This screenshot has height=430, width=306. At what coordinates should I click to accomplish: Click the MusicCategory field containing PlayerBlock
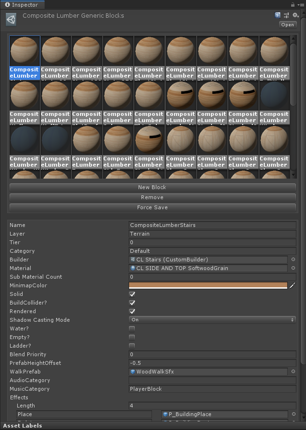pos(212,389)
